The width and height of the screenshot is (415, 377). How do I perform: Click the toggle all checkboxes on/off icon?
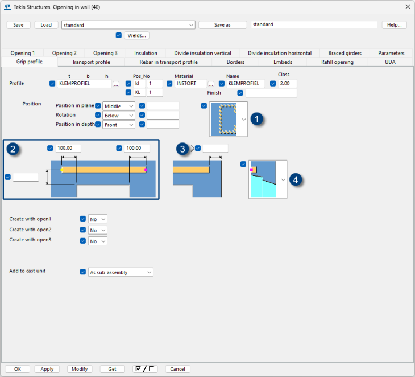tap(144, 369)
